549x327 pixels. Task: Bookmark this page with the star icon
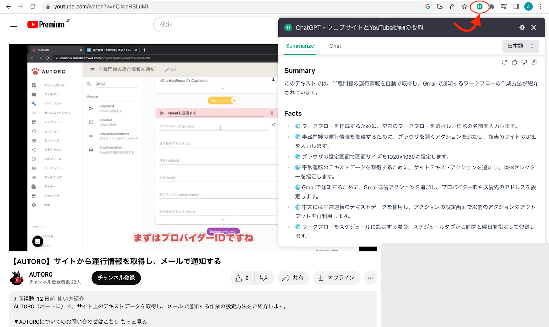click(464, 7)
